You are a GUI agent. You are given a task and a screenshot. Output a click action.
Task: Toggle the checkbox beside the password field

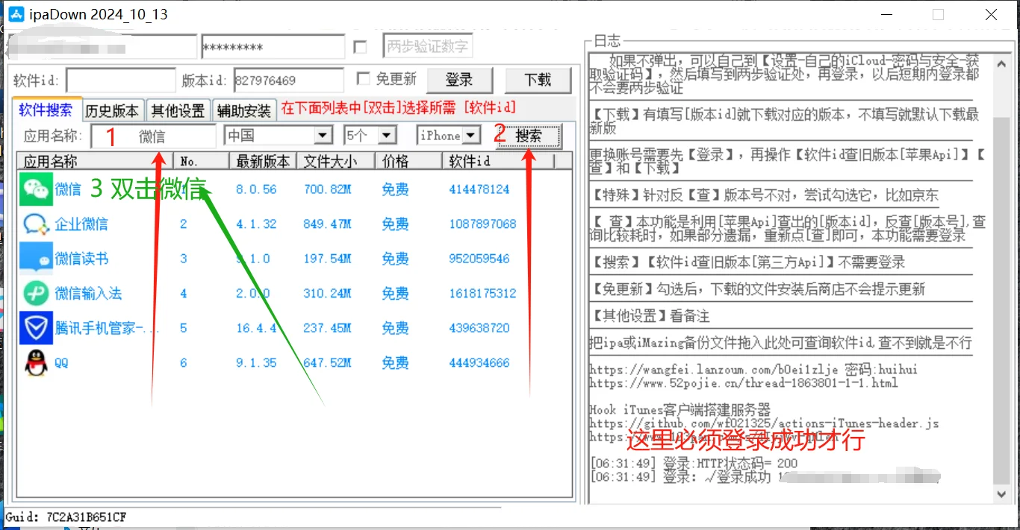(361, 45)
